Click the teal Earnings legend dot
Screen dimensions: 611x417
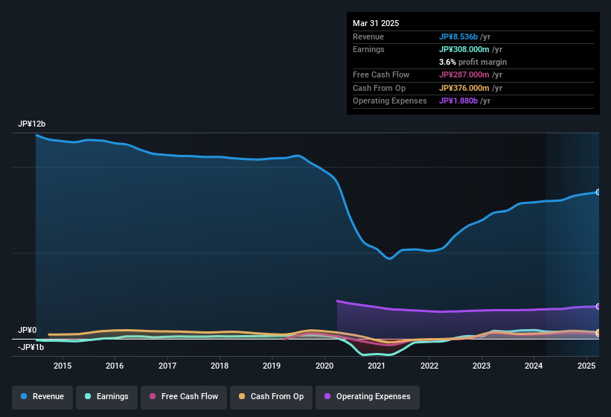coord(88,396)
